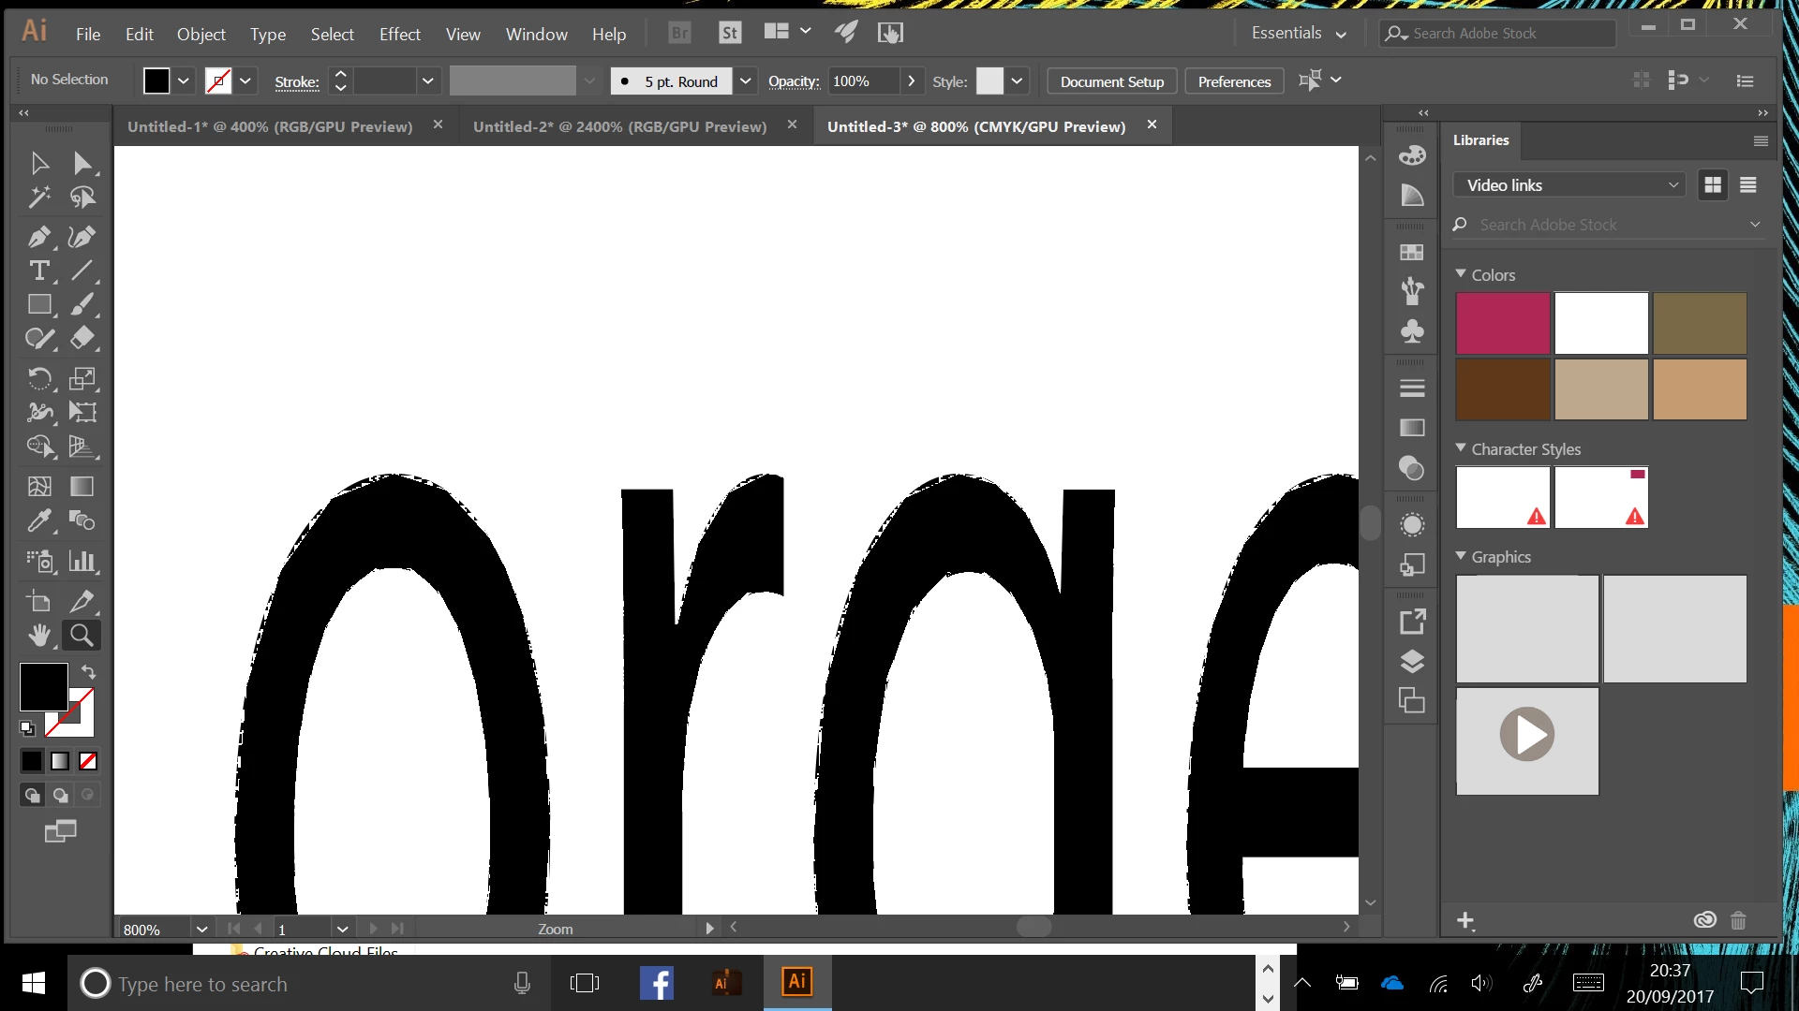1799x1011 pixels.
Task: Open Facebook from the Windows taskbar
Action: (x=656, y=983)
